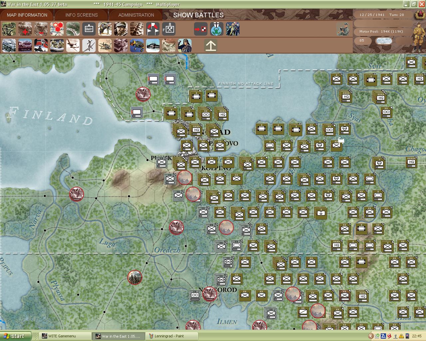The width and height of the screenshot is (426, 341).
Task: Click the soldier face portrait icon
Action: tap(121, 29)
